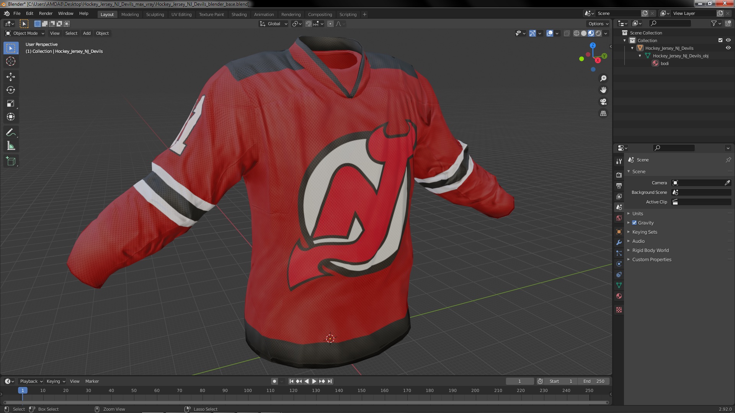The height and width of the screenshot is (413, 735).
Task: Open the Material properties tab
Action: click(619, 296)
